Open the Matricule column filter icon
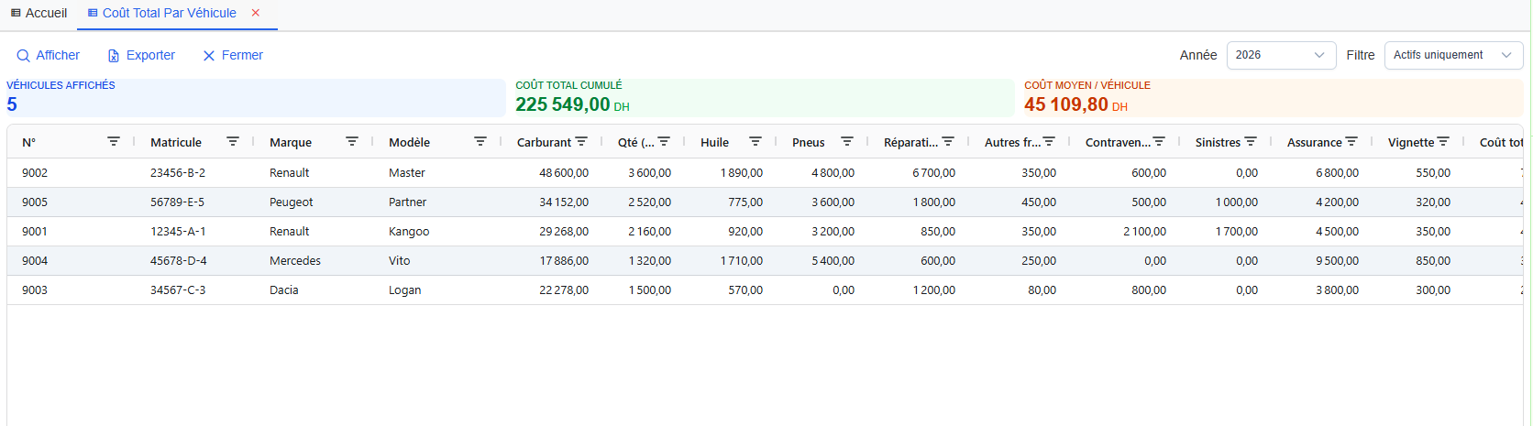The image size is (1533, 426). point(233,142)
